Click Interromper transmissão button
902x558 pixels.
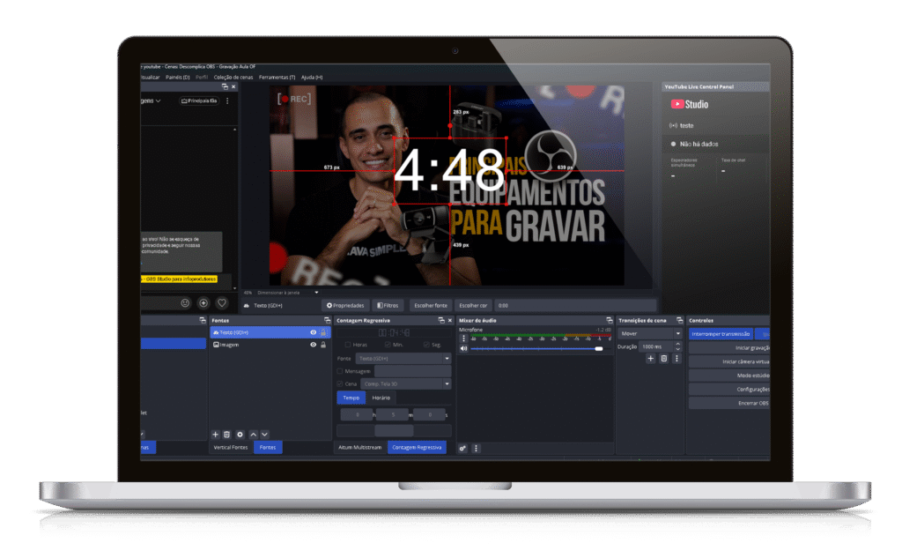click(721, 334)
